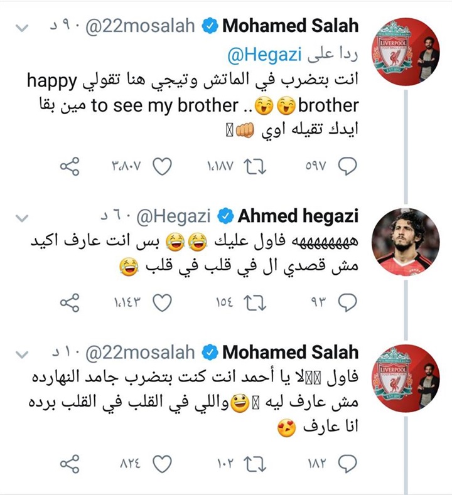Like Ahmed Hegazi's tweet
Image resolution: width=452 pixels, height=495 pixels.
(163, 303)
